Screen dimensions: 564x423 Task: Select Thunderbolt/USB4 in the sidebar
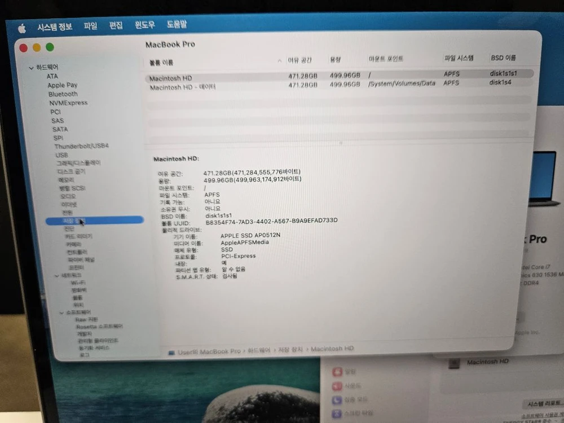click(81, 147)
